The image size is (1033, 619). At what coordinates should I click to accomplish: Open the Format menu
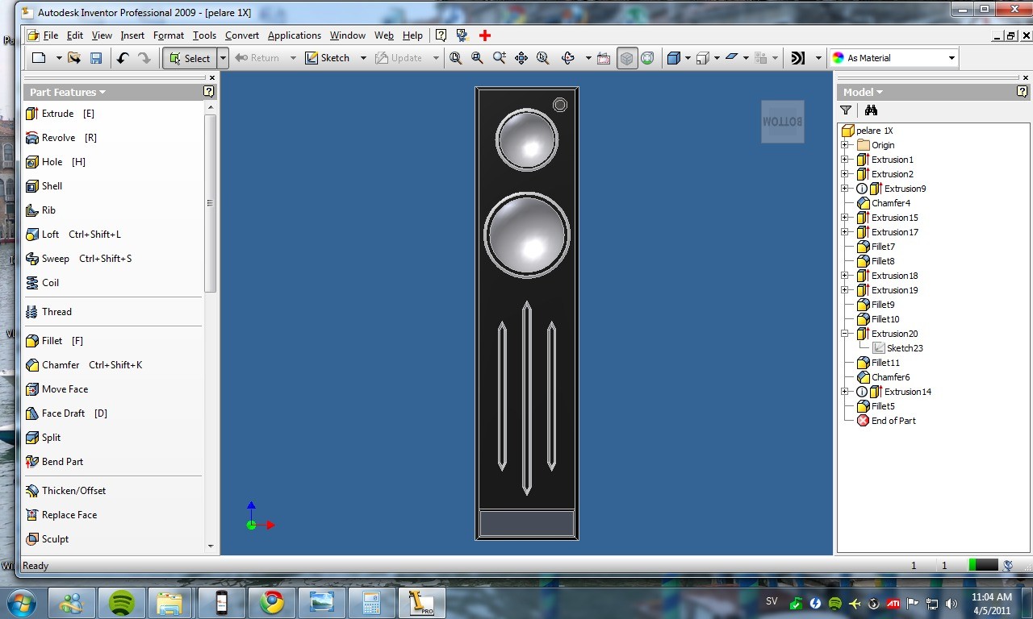pos(169,35)
